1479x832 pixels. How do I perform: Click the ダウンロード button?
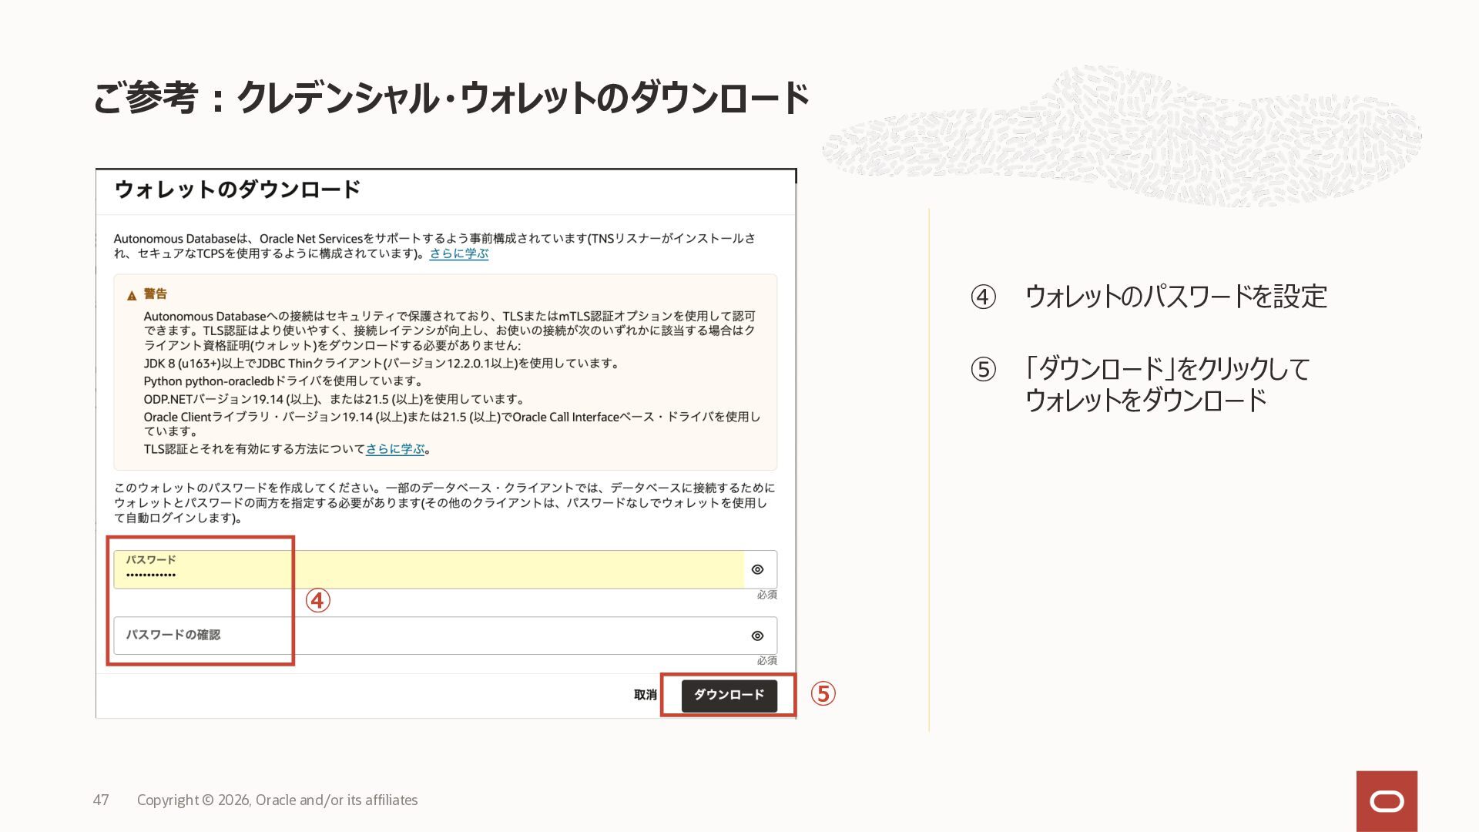coord(729,695)
